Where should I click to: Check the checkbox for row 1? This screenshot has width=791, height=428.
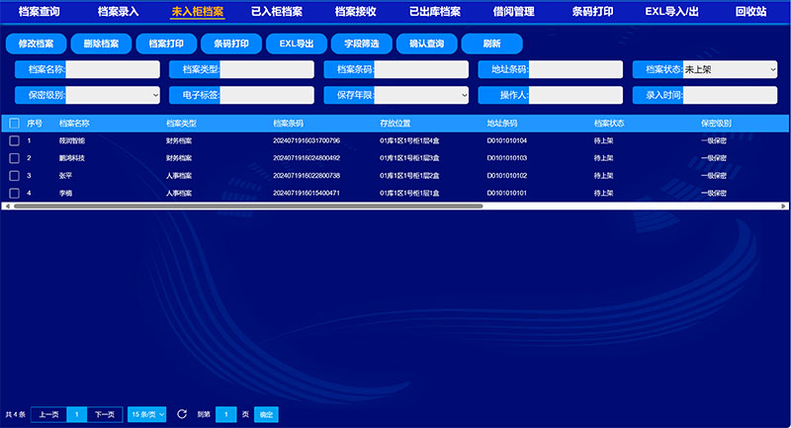pyautogui.click(x=14, y=141)
